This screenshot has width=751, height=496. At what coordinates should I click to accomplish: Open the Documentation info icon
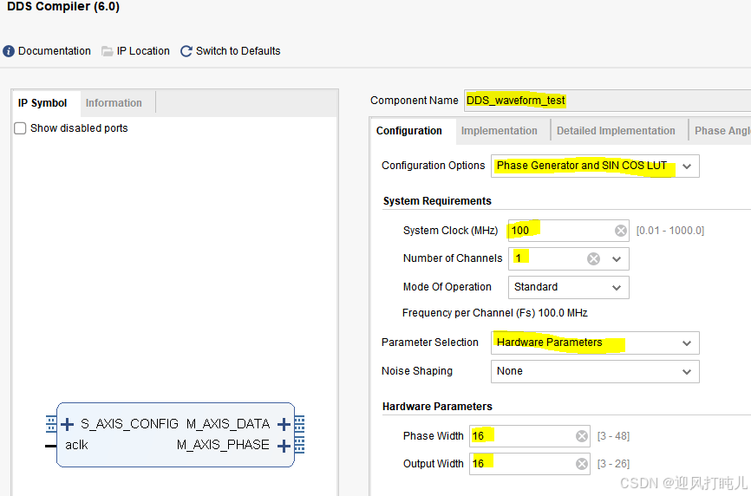coord(9,51)
